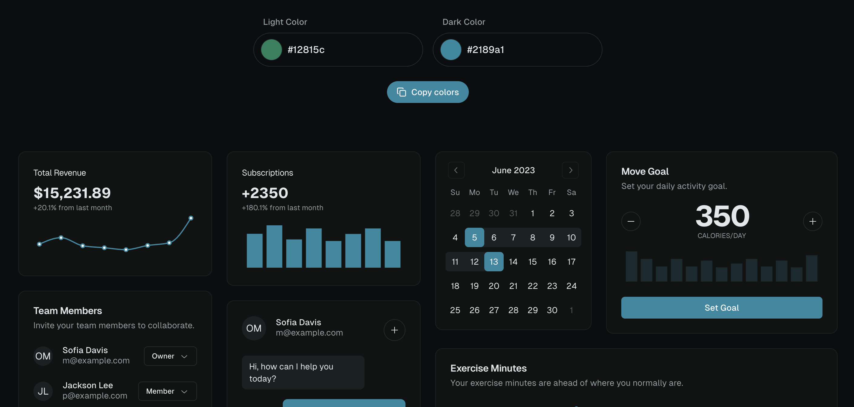Increase calories with the plus button
Screen dimensions: 854x407
[812, 221]
